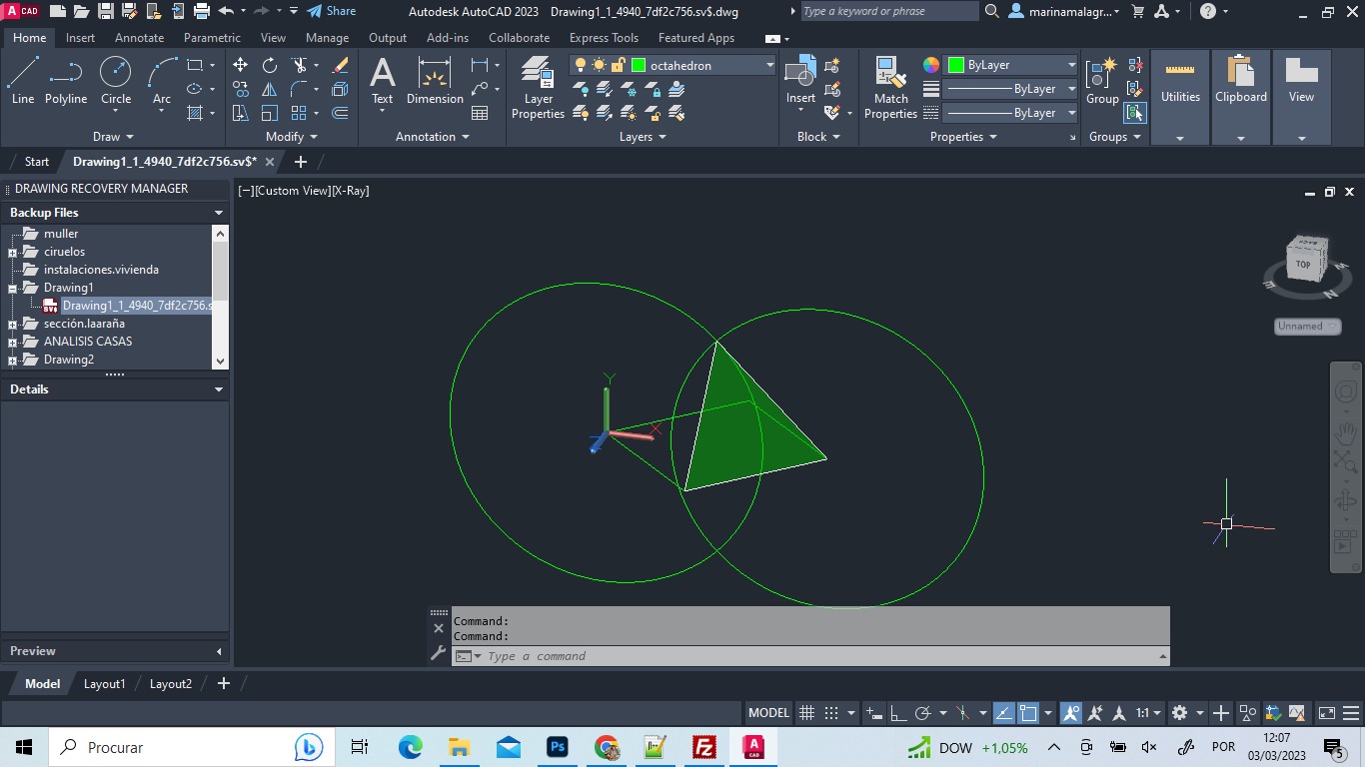Screen dimensions: 1365x767
Task: Expand the Modify panel
Action: [292, 137]
